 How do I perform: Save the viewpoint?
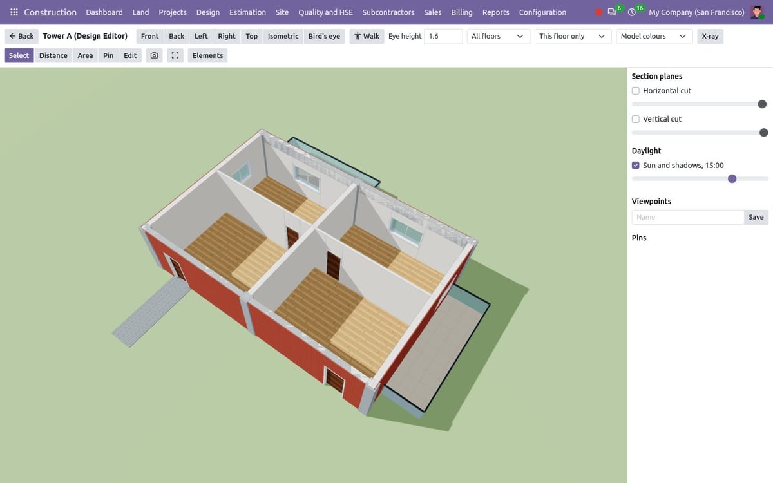pos(756,217)
